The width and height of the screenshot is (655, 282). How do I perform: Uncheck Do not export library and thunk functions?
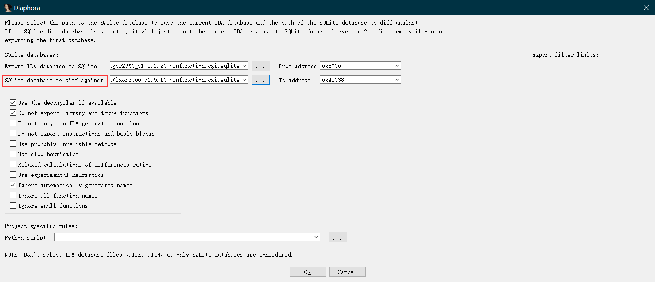(13, 113)
